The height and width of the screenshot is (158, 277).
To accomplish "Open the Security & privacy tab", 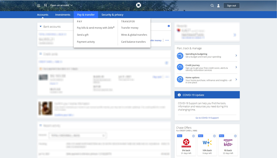I will 112,15.
